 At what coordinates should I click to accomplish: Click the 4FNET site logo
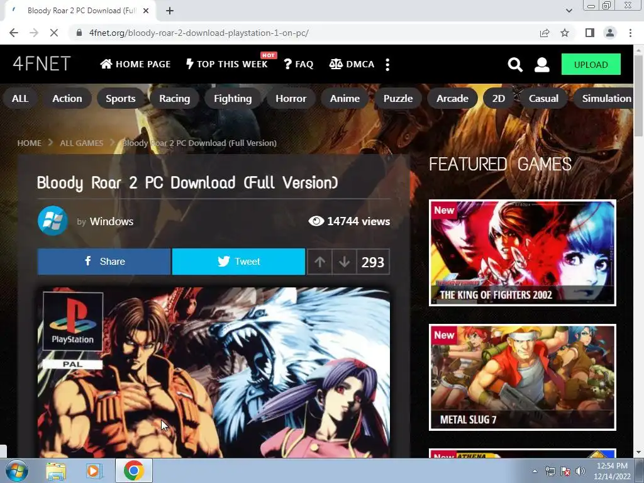tap(42, 64)
